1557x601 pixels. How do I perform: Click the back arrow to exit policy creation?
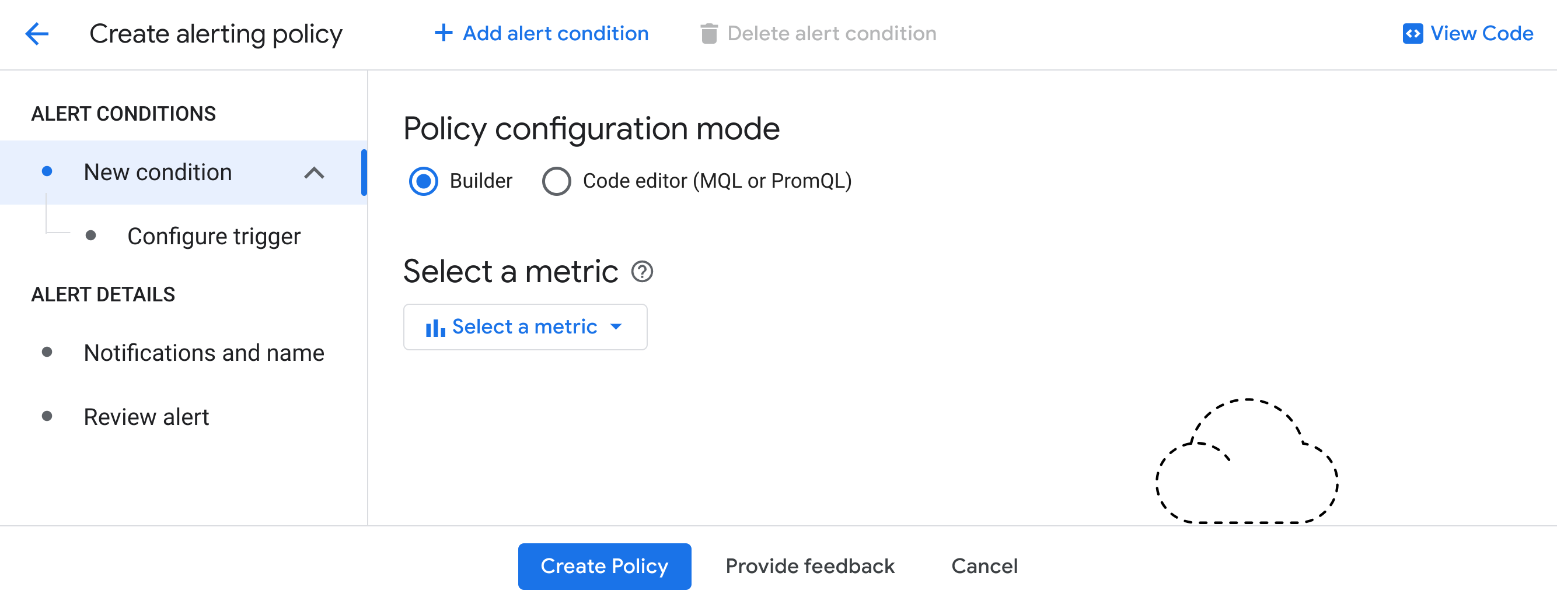(x=37, y=34)
